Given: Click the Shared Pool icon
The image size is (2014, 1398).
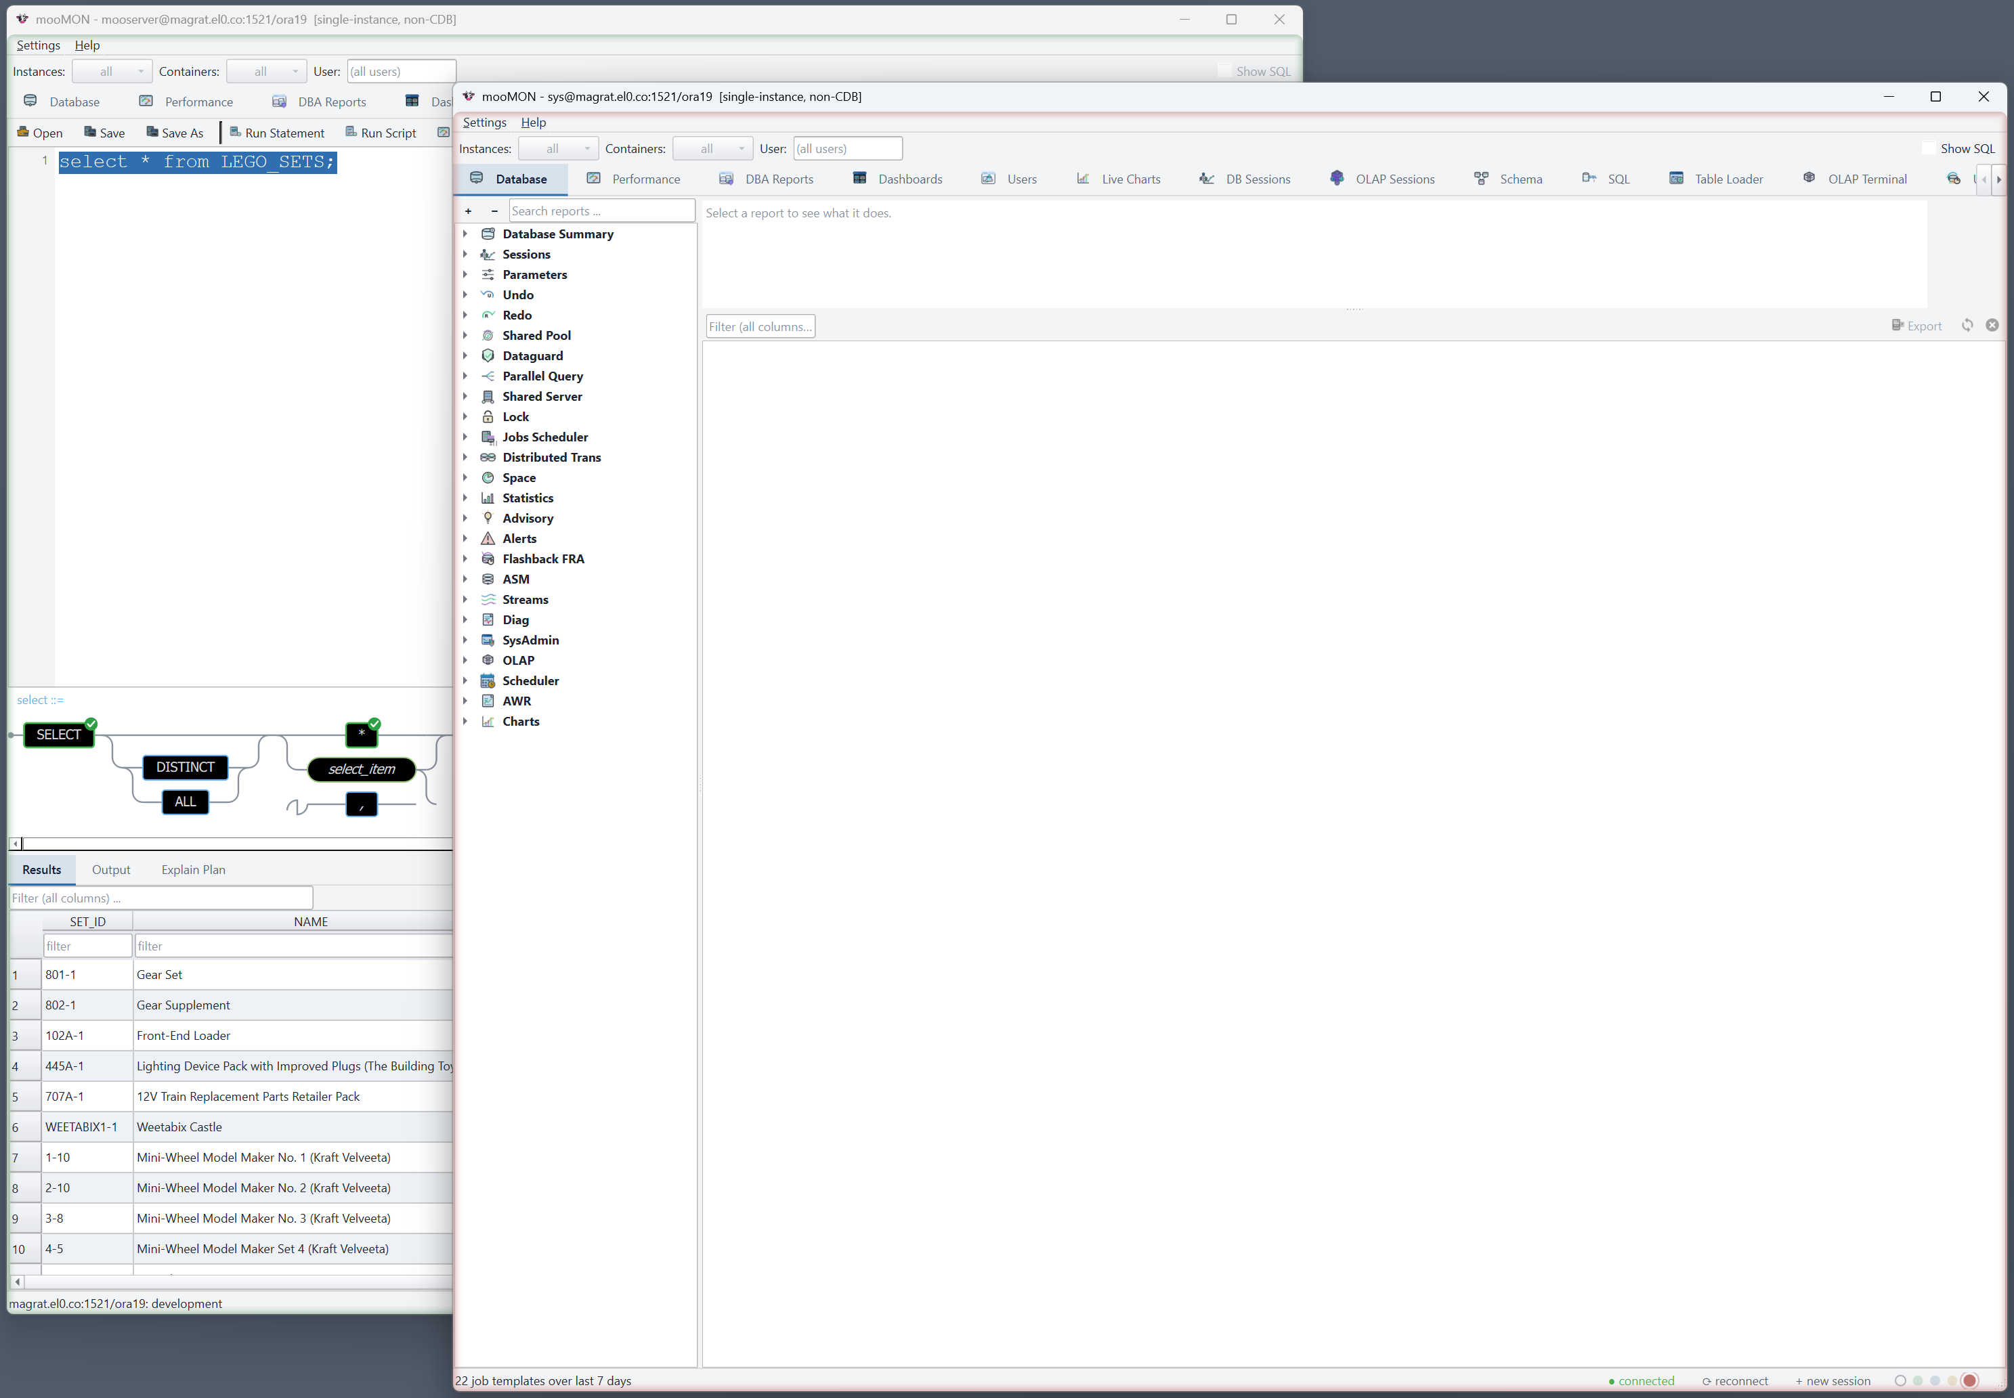Looking at the screenshot, I should click(488, 336).
